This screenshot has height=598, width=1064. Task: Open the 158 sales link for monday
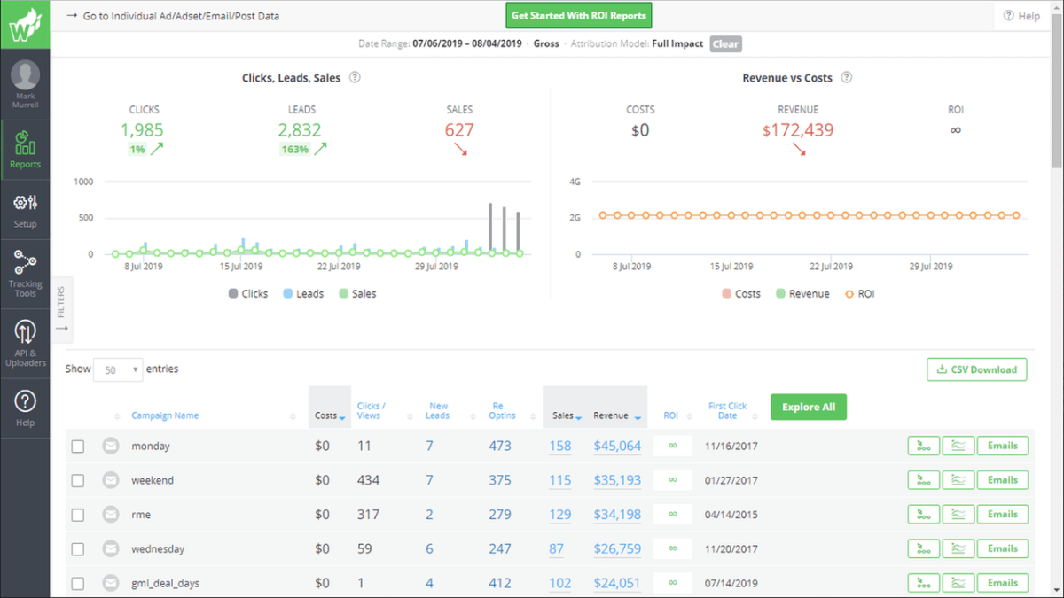click(560, 446)
